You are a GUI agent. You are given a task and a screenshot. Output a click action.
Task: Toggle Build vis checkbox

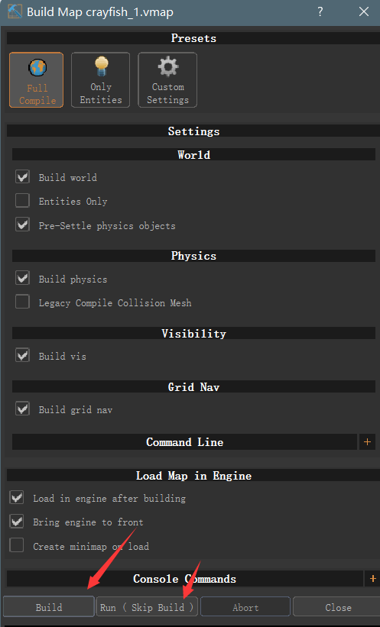(22, 355)
